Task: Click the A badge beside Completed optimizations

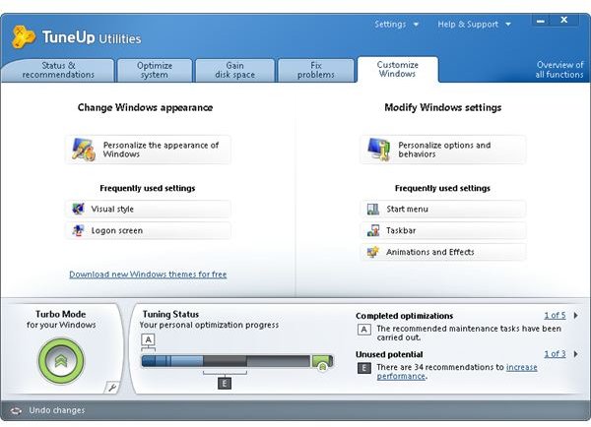Action: tap(364, 330)
